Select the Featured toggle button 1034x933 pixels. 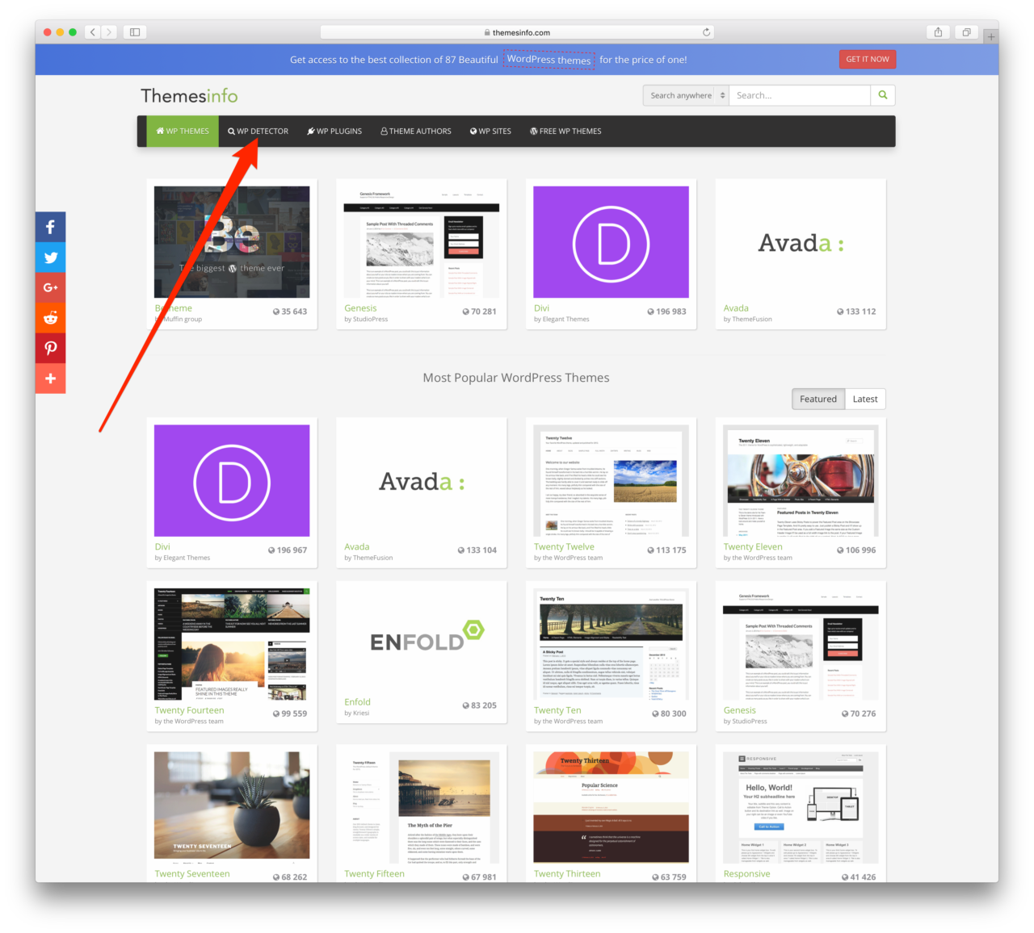coord(818,399)
